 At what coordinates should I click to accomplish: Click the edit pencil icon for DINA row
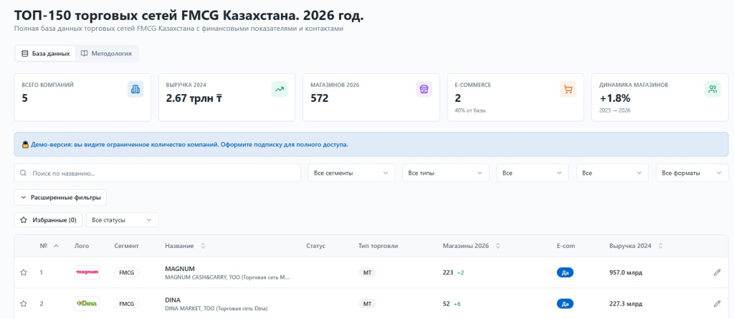point(717,304)
